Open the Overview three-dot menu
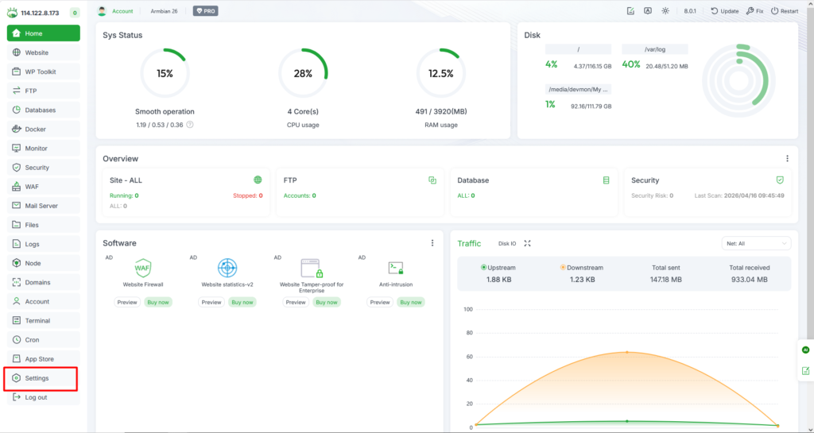814x433 pixels. [x=787, y=159]
